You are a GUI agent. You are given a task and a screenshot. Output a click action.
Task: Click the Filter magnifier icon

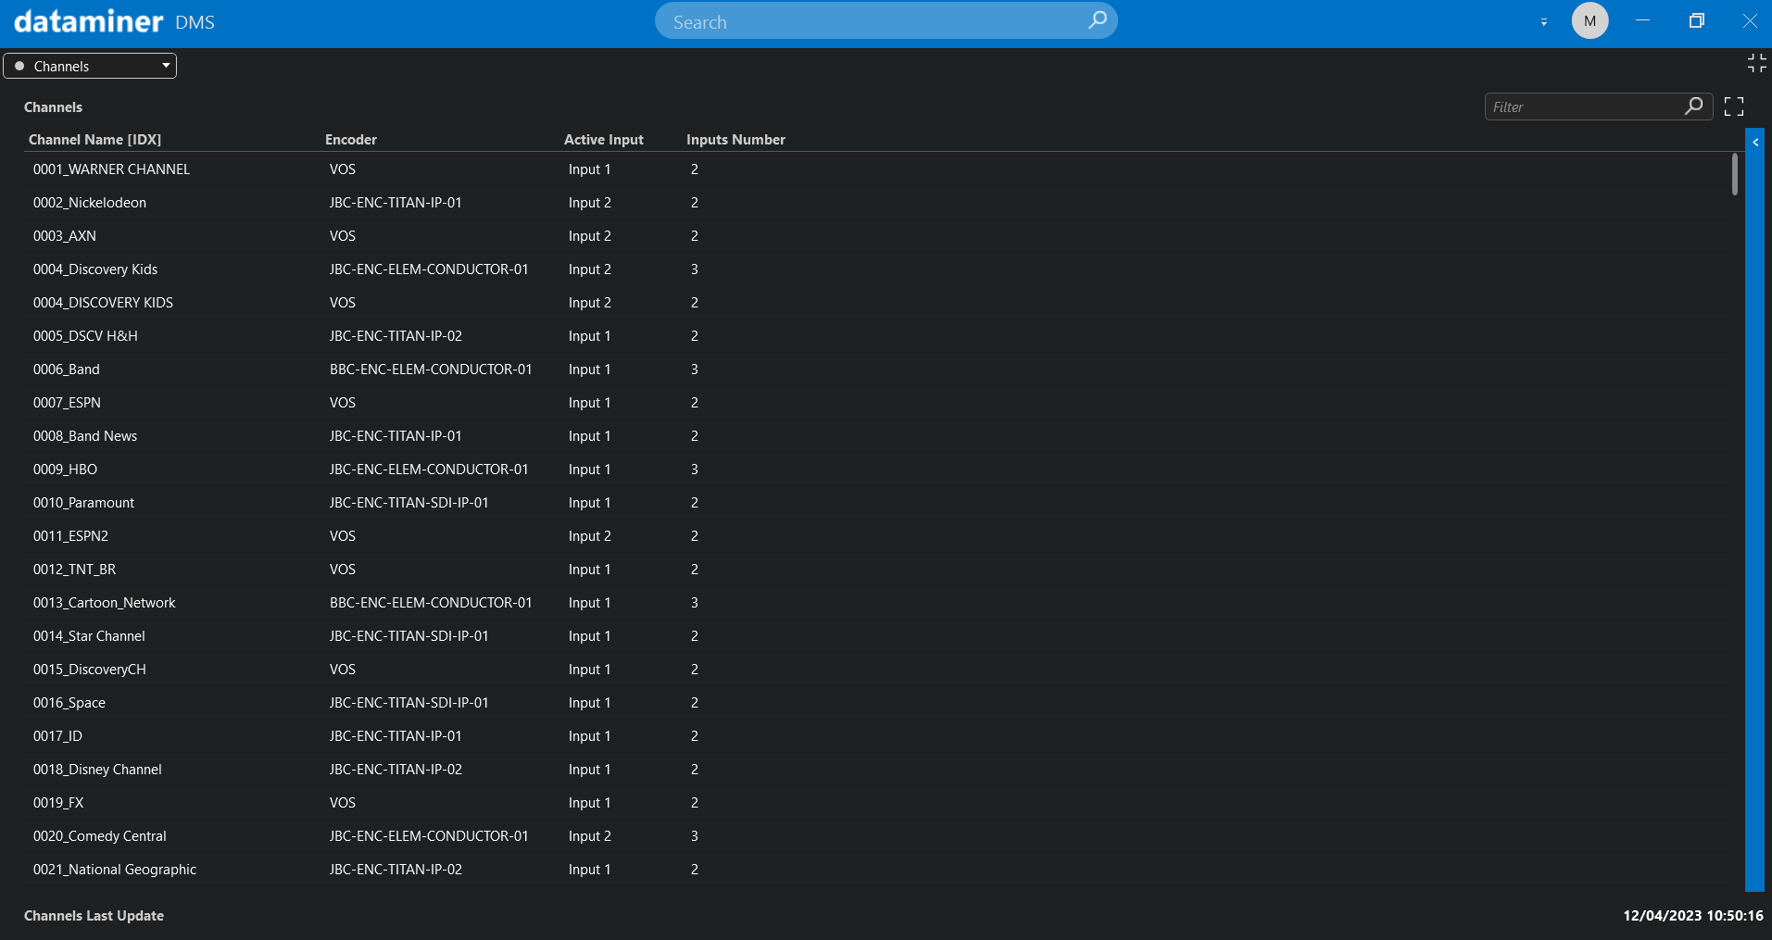[x=1693, y=107]
